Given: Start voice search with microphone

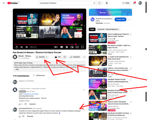Looking at the screenshot, I should pos(107,3).
